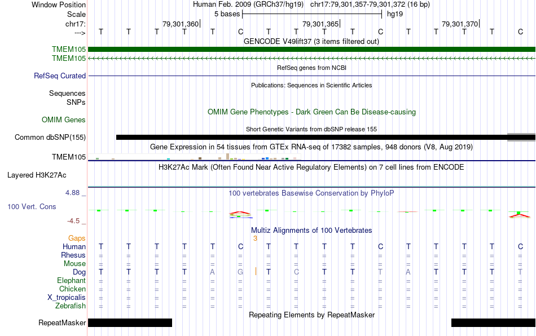Click the right RepeatMasker black block
Screen dimensions: 536x336
[493, 322]
